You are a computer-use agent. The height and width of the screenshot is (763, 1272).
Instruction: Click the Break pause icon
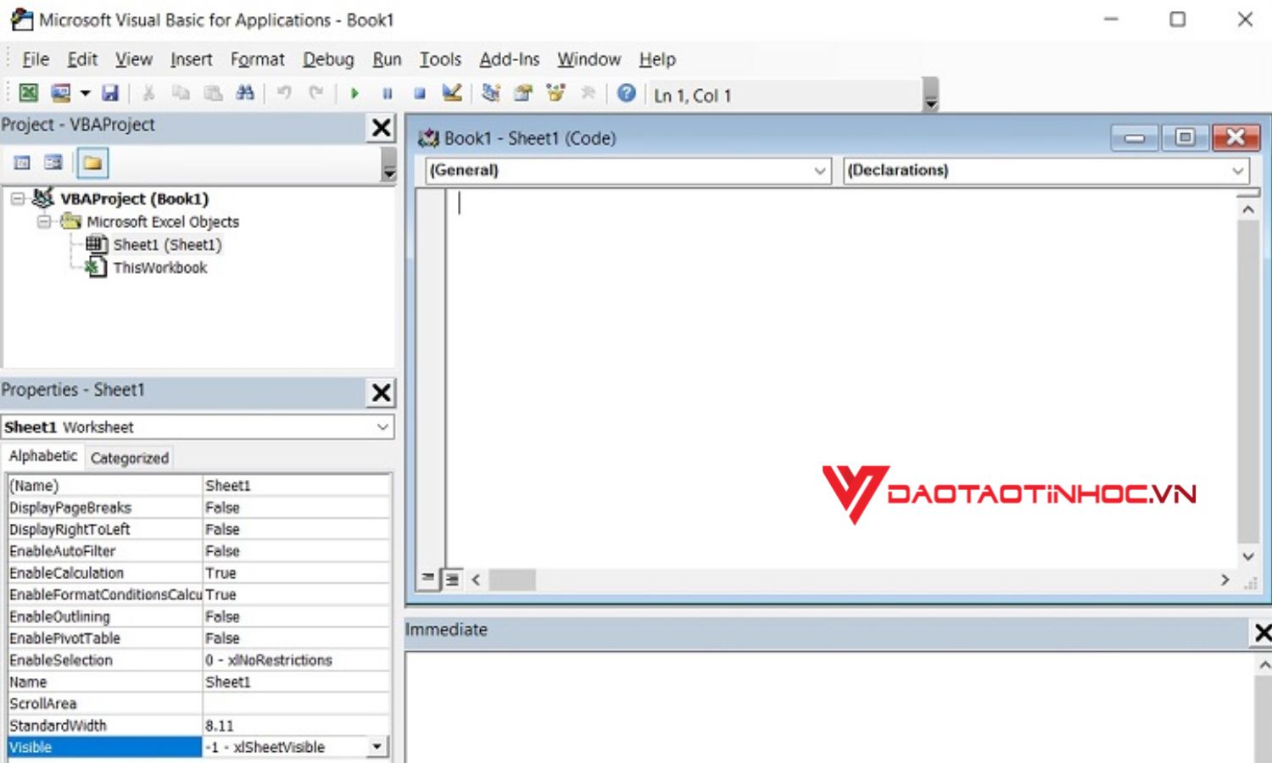click(388, 93)
